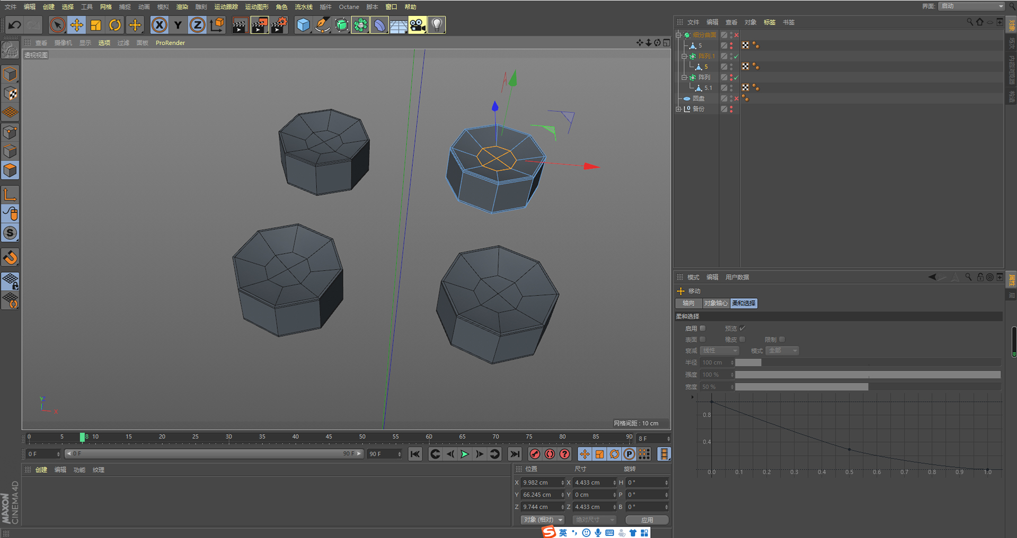This screenshot has width=1017, height=538.
Task: Activate the Scale tool
Action: click(96, 25)
